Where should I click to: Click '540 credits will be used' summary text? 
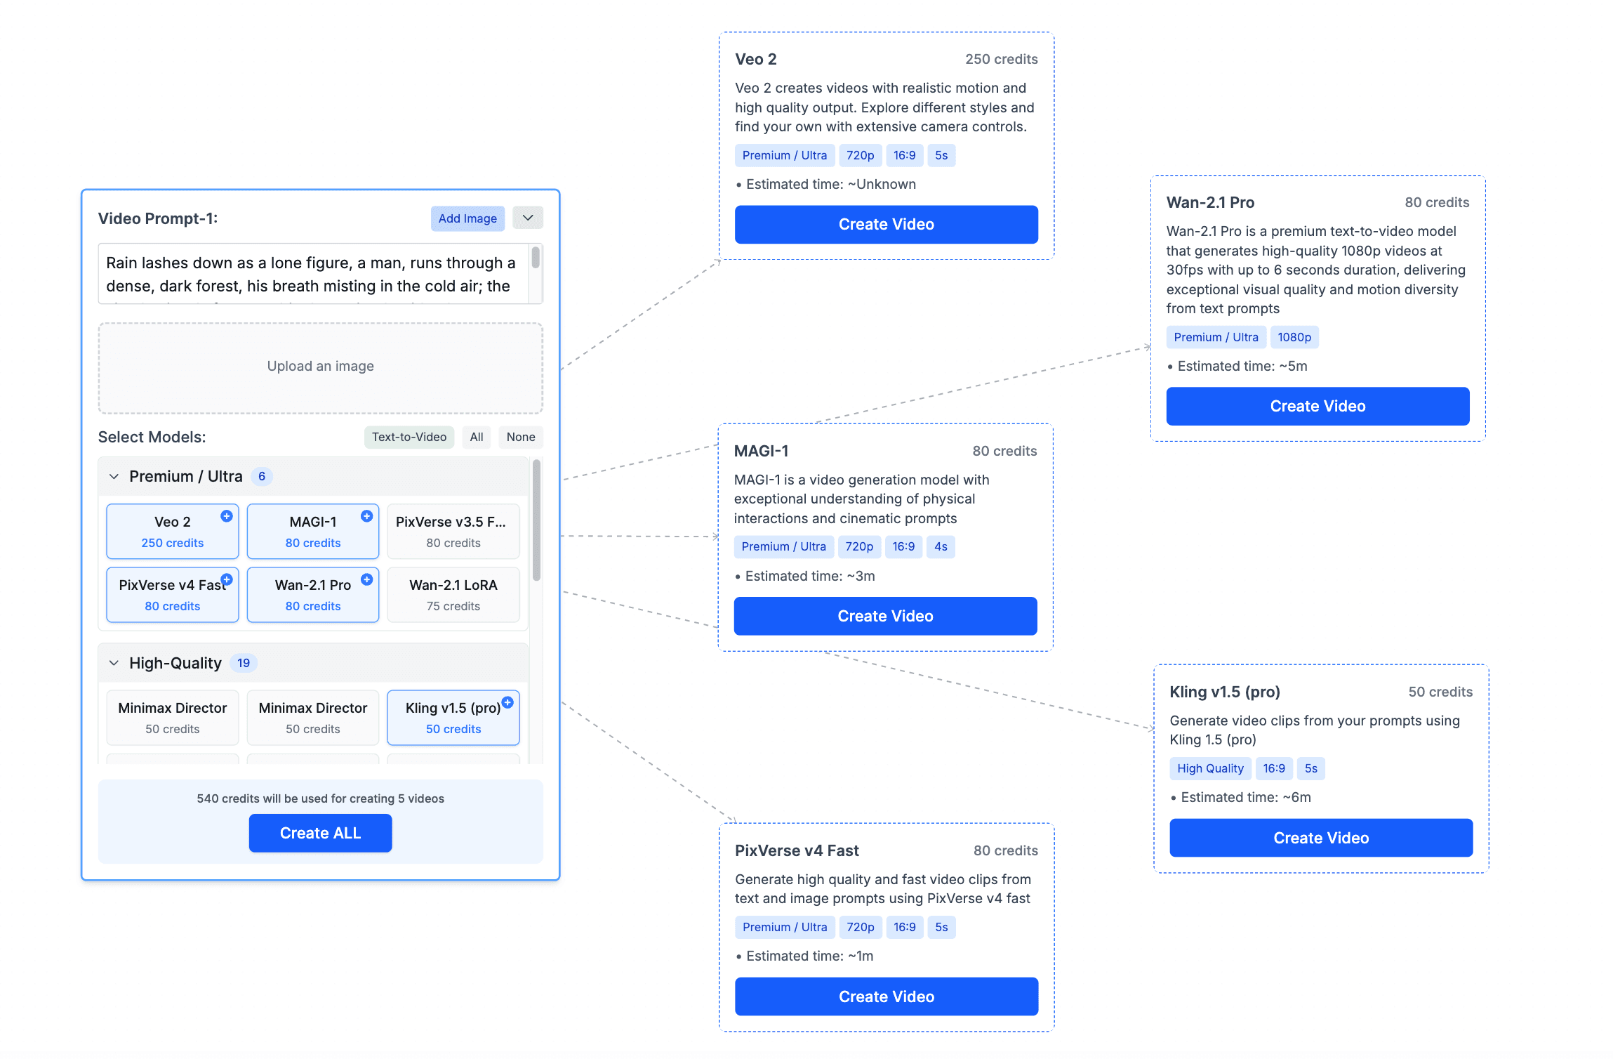click(321, 798)
